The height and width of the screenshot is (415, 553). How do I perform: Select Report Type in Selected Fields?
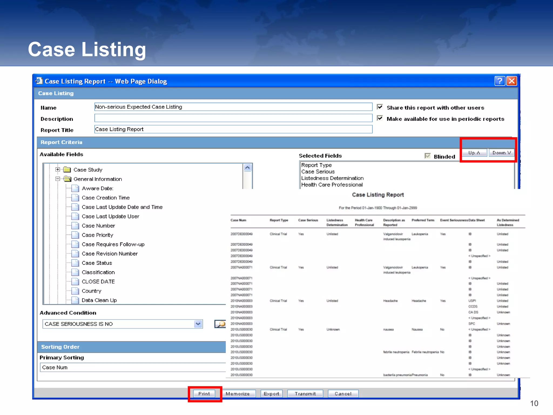(316, 165)
